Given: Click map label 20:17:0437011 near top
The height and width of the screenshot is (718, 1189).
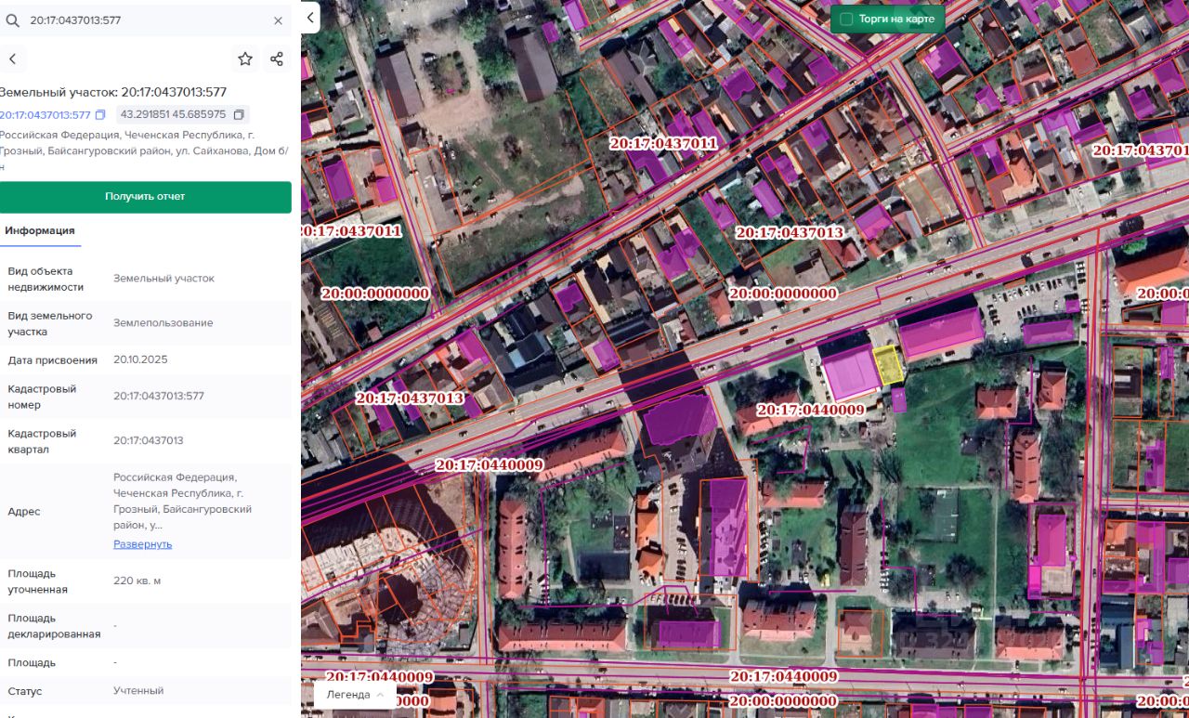Looking at the screenshot, I should pyautogui.click(x=663, y=144).
